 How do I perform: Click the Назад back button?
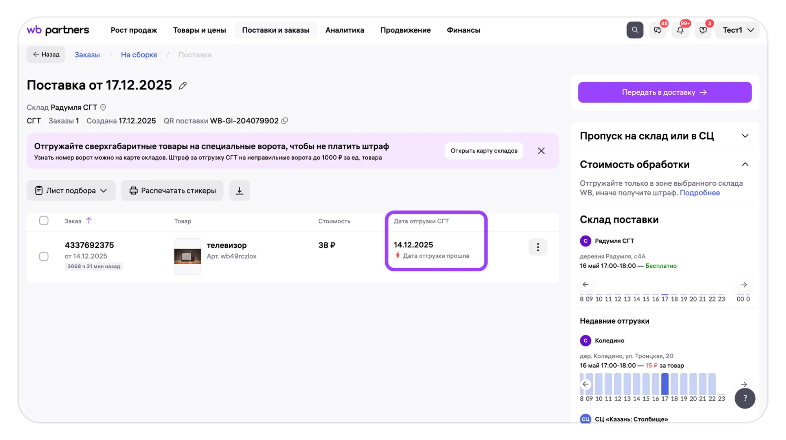46,55
